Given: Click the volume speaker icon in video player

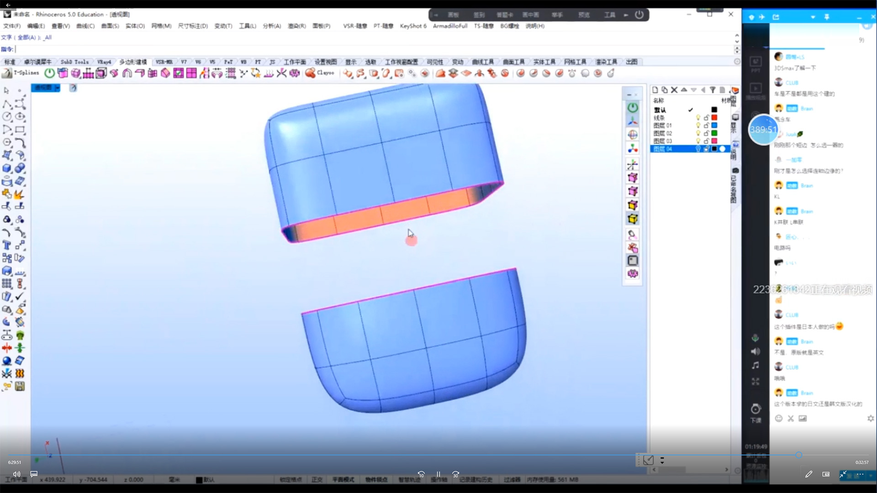Looking at the screenshot, I should (16, 474).
